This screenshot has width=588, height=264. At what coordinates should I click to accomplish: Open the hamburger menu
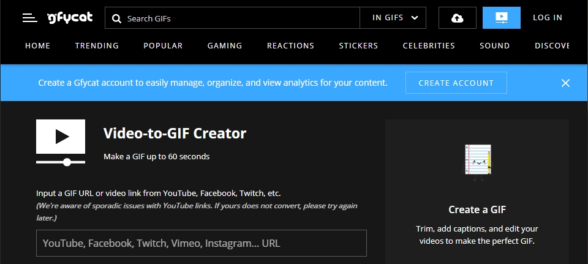click(29, 18)
